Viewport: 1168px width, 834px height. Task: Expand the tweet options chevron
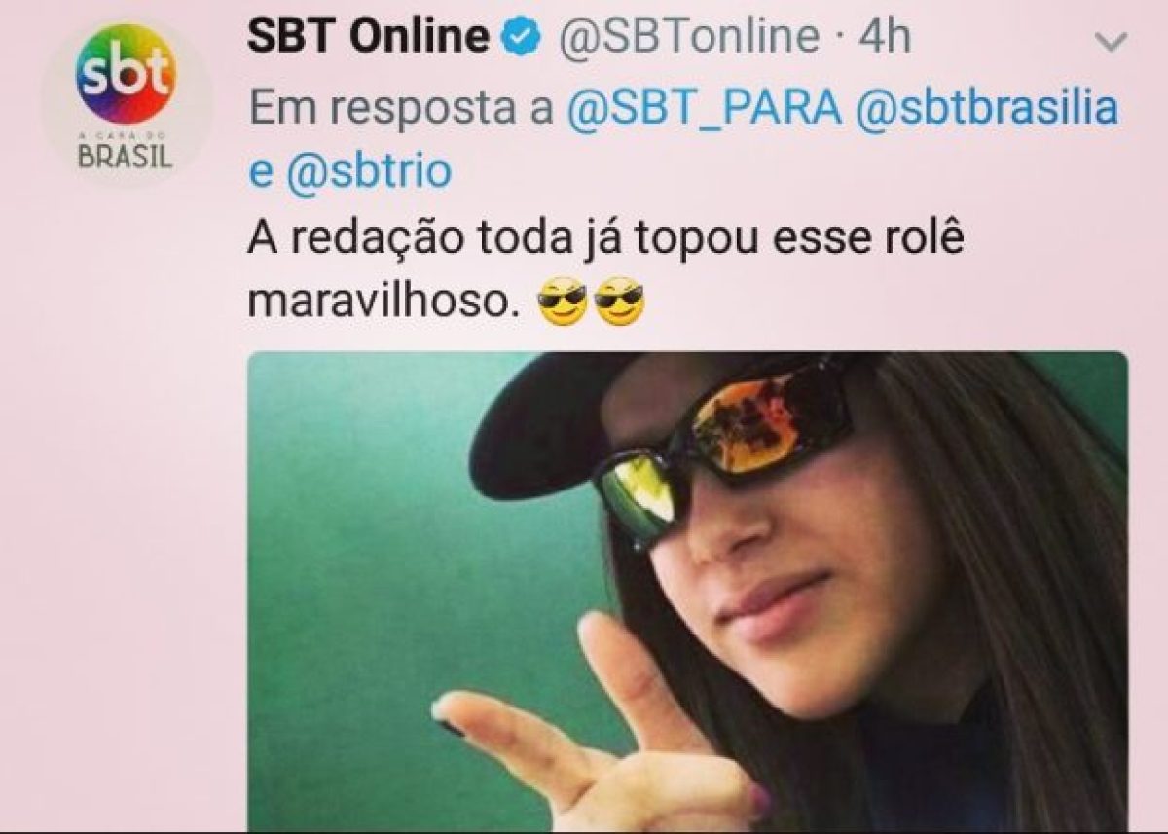pos(1110,41)
